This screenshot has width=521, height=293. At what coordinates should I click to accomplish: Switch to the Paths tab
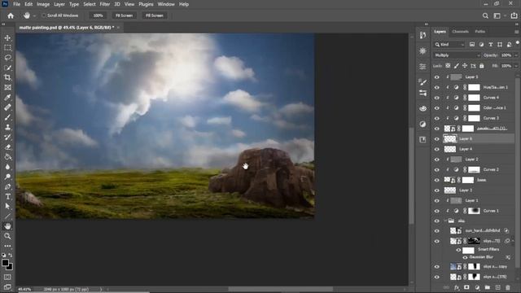pyautogui.click(x=479, y=32)
